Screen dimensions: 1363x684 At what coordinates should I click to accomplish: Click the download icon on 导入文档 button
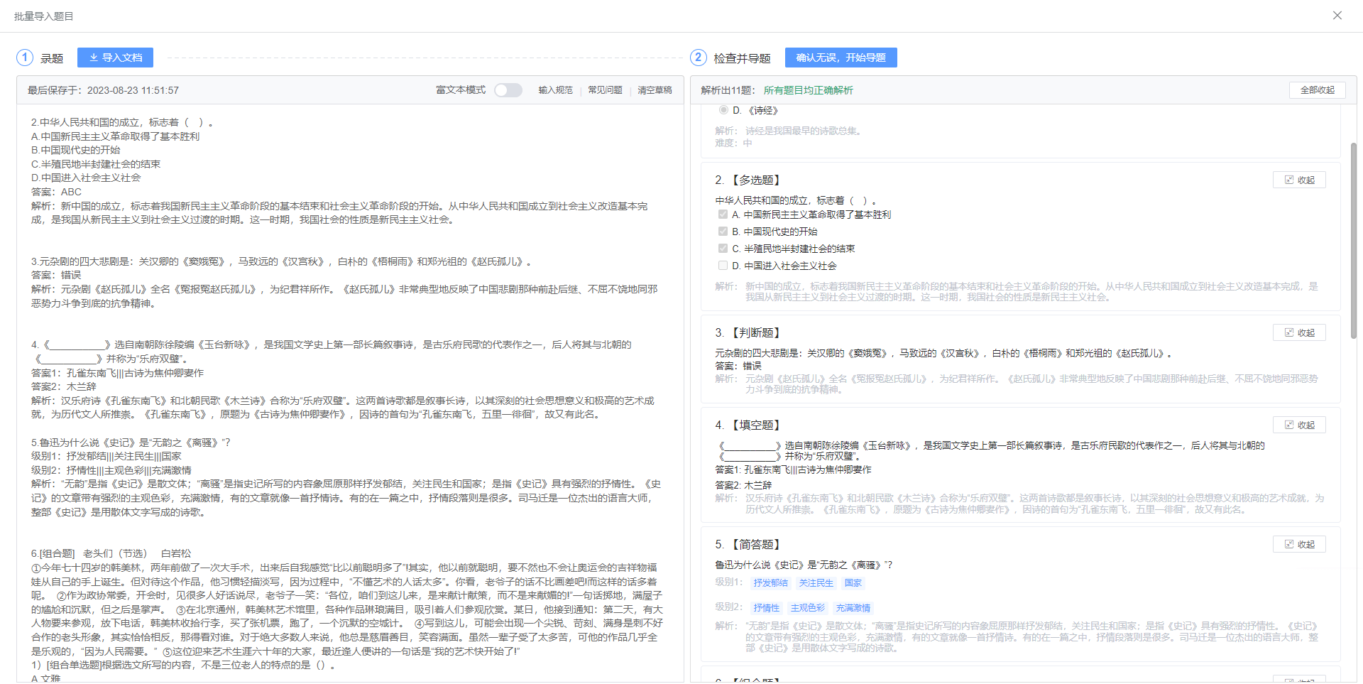93,58
